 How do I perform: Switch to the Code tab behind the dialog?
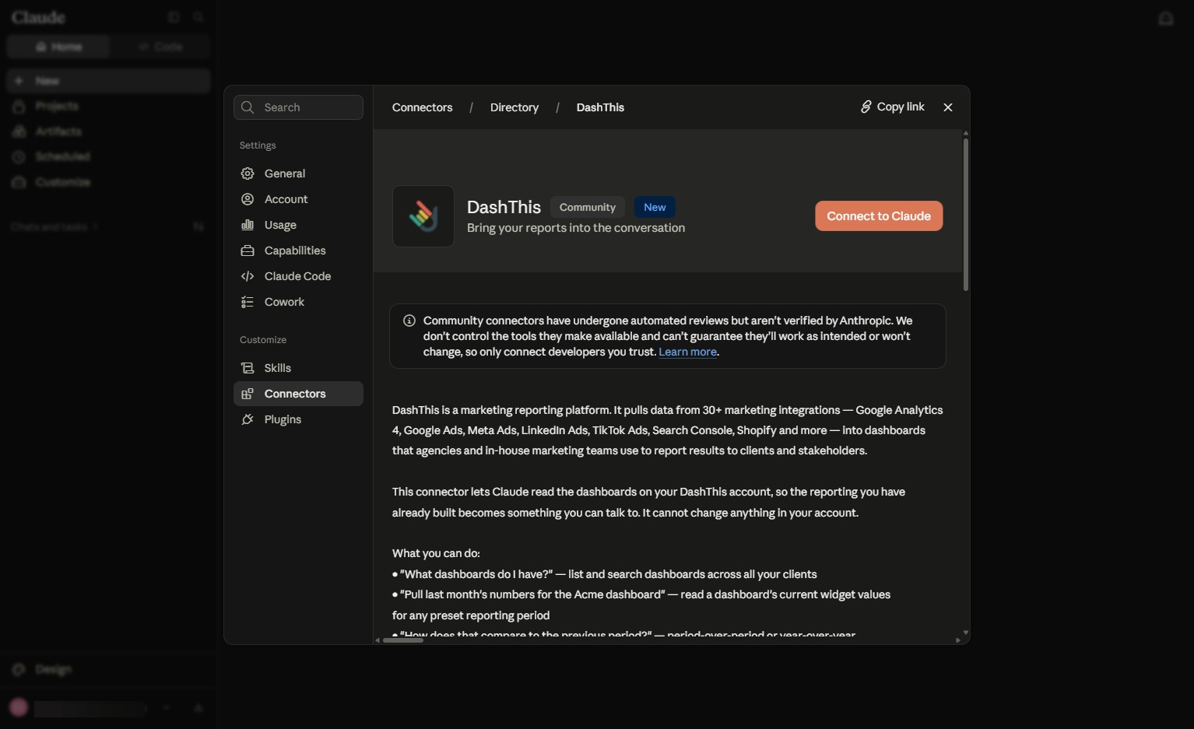pyautogui.click(x=160, y=47)
